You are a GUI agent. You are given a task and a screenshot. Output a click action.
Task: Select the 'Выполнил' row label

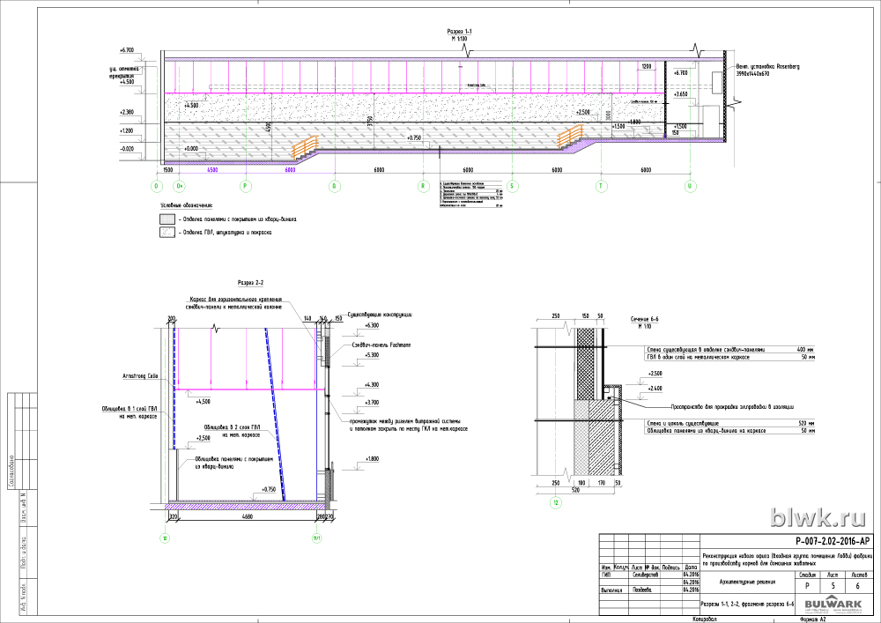(x=611, y=590)
